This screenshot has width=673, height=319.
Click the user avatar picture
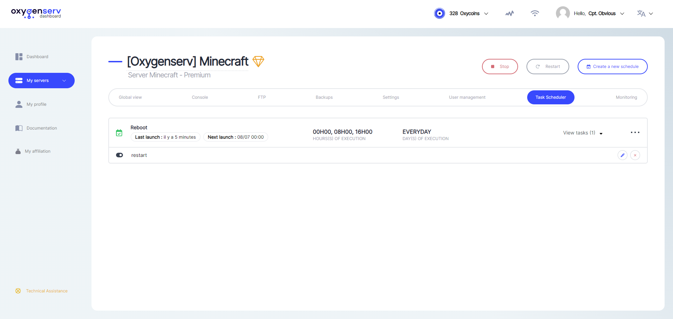tap(563, 13)
